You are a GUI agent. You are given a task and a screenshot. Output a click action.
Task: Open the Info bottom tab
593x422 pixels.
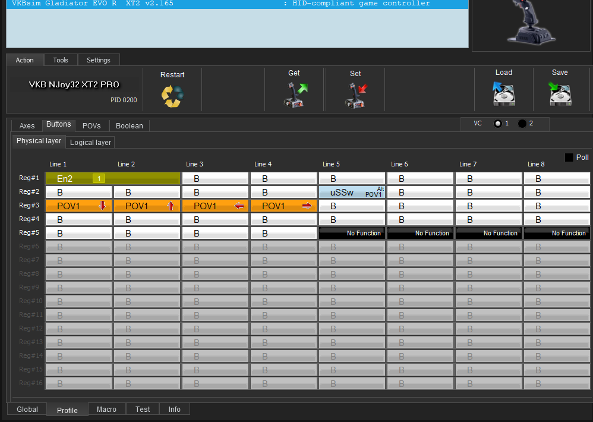174,409
